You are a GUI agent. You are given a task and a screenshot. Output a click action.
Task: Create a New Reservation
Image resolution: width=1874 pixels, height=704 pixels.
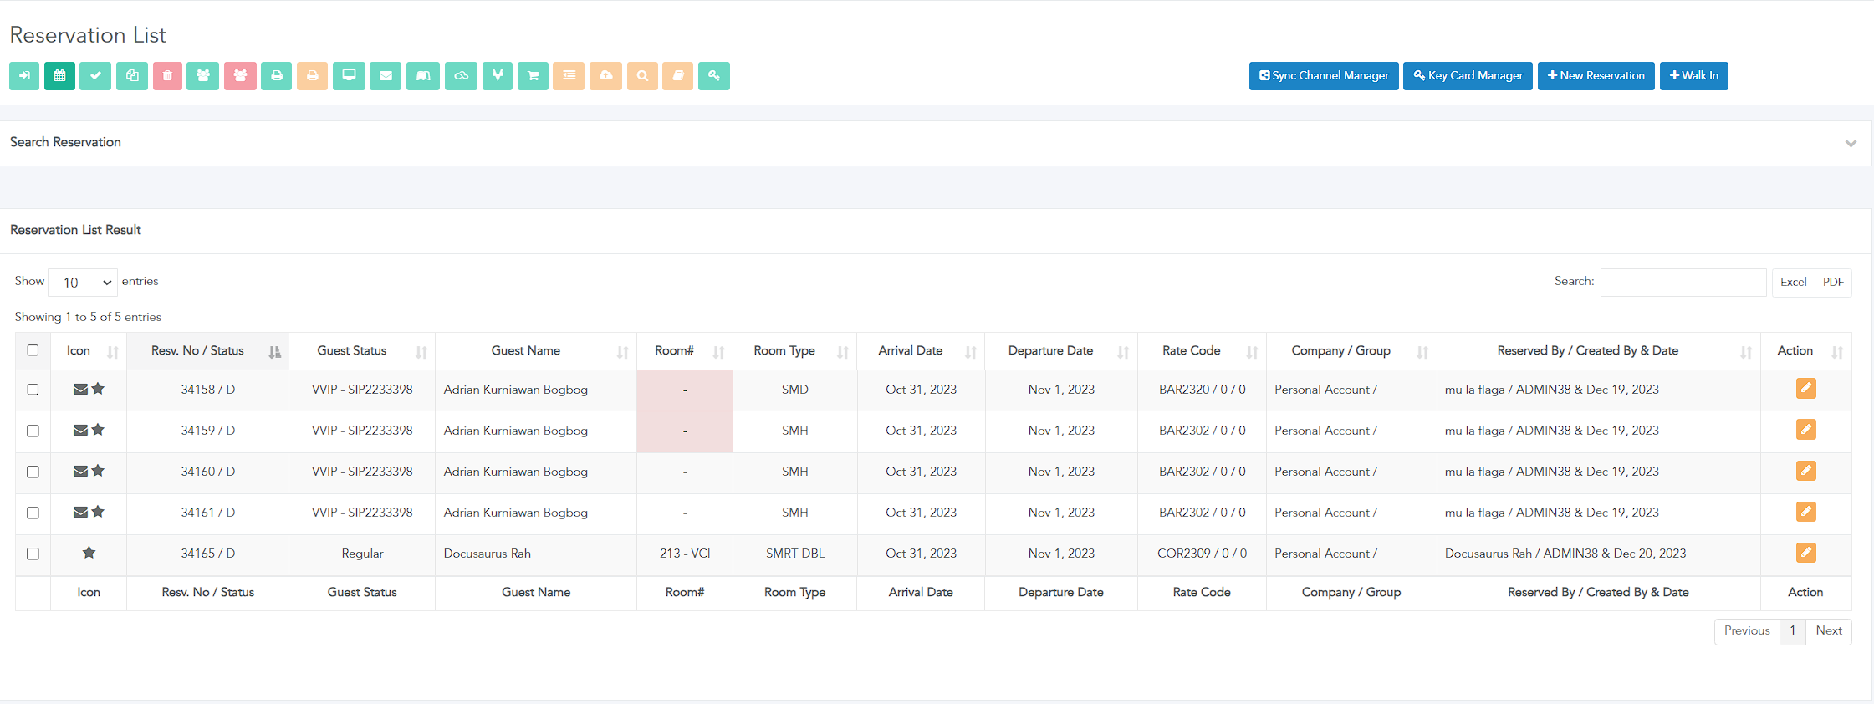pyautogui.click(x=1596, y=76)
